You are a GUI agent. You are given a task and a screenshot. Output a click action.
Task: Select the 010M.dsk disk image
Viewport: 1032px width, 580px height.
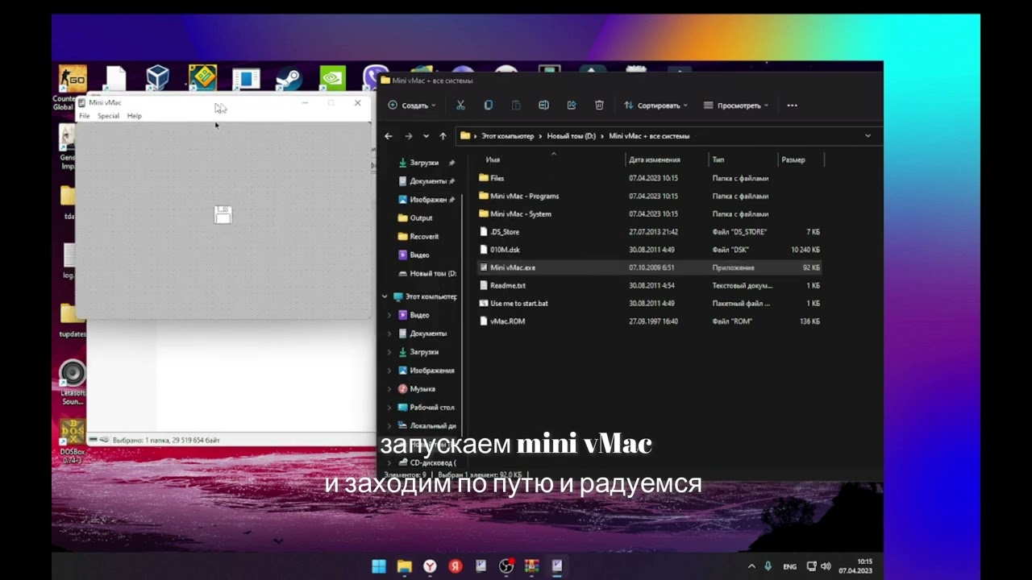[650, 250]
